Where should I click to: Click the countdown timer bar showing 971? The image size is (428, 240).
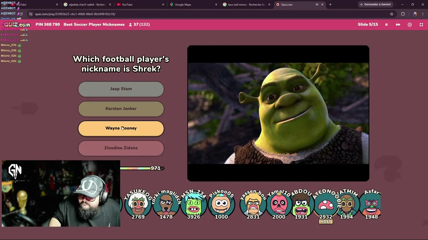pos(142,168)
